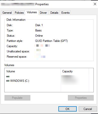Close the Properties dialog window
The height and width of the screenshot is (114, 98).
tap(95, 4)
